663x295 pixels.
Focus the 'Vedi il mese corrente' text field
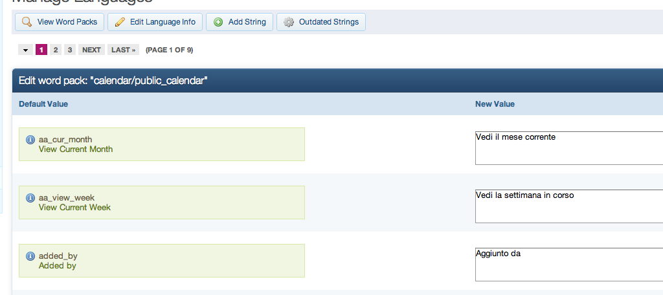click(x=569, y=148)
